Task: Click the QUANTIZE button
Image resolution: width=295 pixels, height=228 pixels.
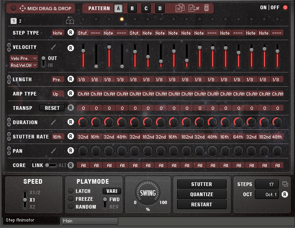Action: 202,194
